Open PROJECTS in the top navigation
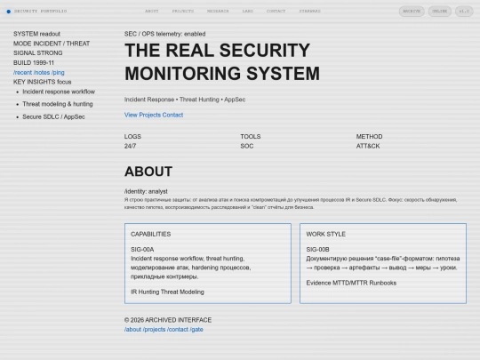Viewport: 480px width, 360px height. tap(183, 11)
